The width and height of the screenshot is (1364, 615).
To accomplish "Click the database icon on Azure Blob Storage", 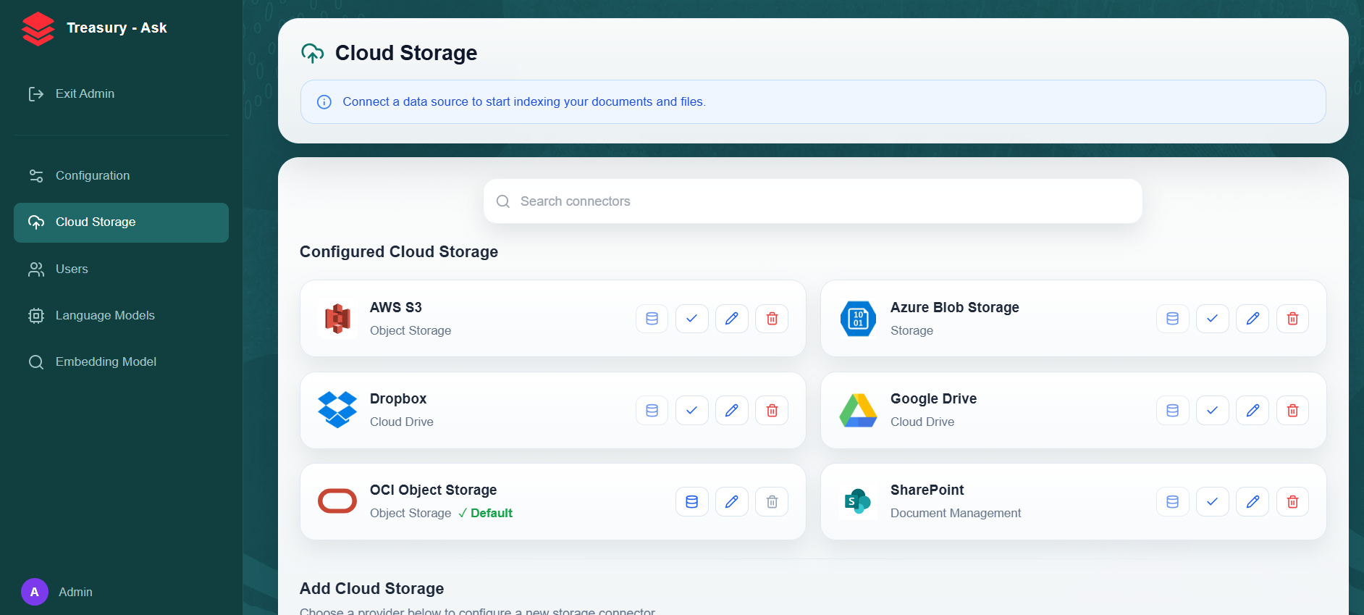I will [1172, 319].
